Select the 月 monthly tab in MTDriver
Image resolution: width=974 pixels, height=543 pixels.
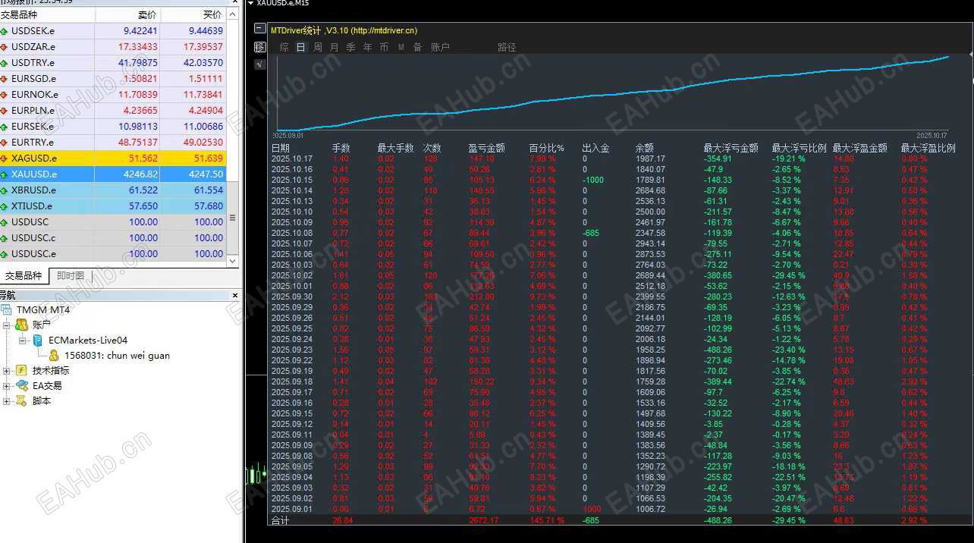click(334, 47)
